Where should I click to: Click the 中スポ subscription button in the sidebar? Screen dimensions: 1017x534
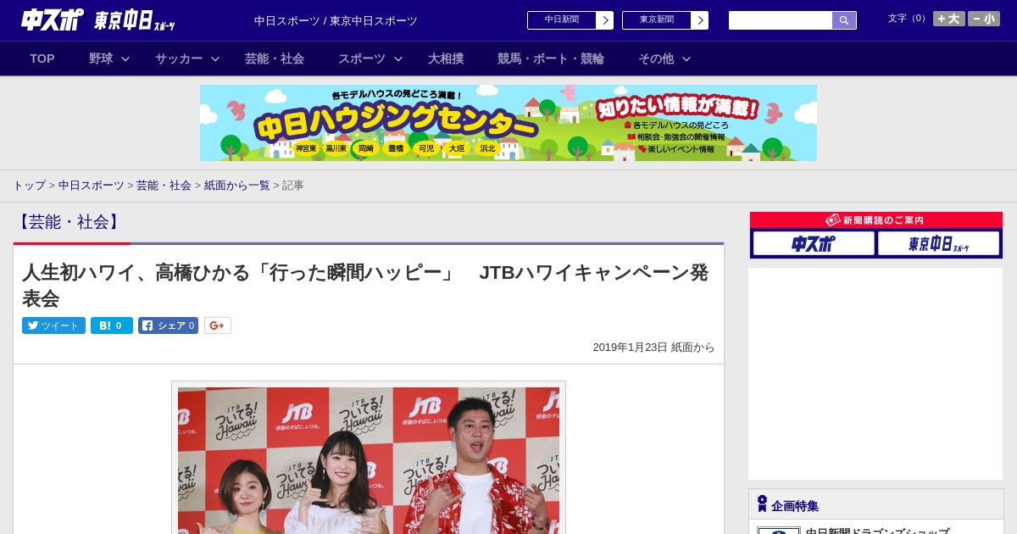tap(814, 243)
